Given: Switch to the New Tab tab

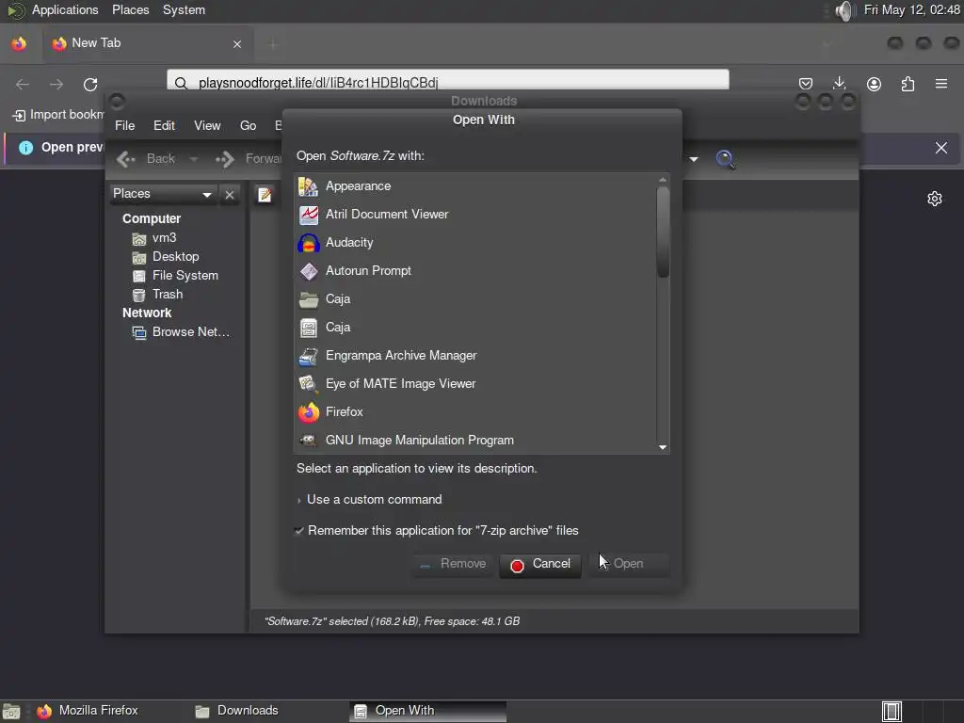Looking at the screenshot, I should point(148,43).
